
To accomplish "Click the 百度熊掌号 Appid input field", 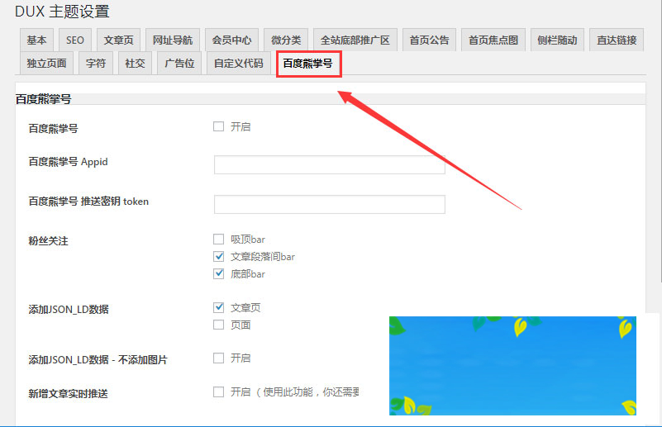I will pyautogui.click(x=329, y=165).
